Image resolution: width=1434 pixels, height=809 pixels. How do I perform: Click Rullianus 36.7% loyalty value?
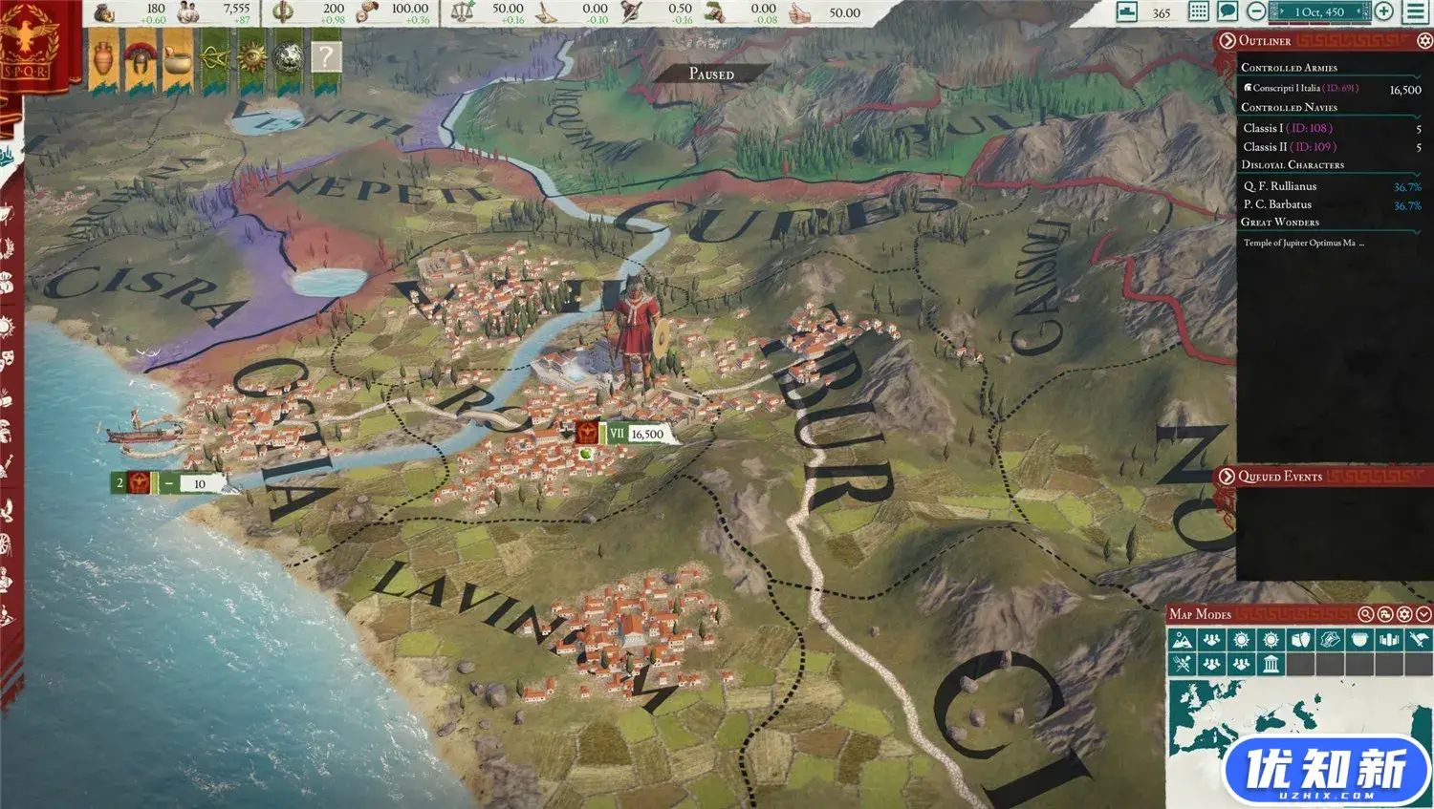[1407, 187]
